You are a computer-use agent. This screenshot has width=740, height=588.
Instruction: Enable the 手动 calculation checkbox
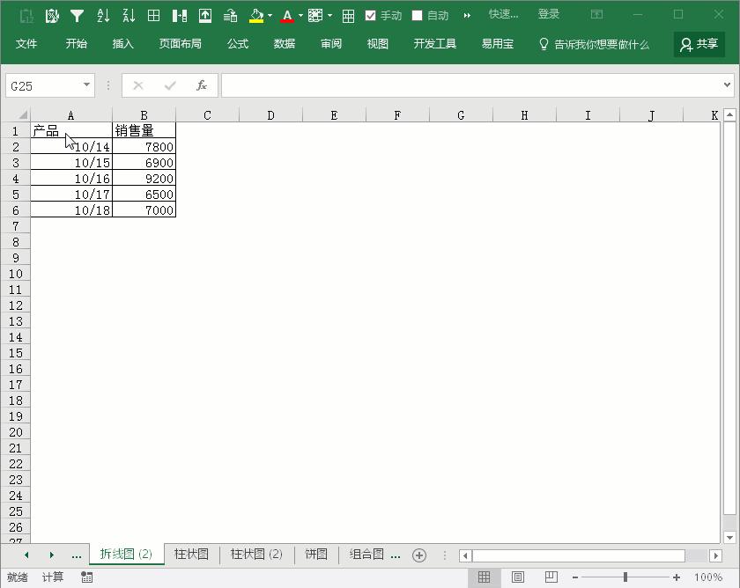point(371,14)
